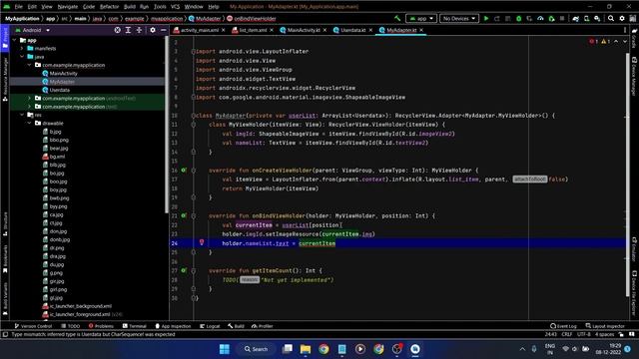Click the Stop square toolbar icon

pyautogui.click(x=562, y=18)
